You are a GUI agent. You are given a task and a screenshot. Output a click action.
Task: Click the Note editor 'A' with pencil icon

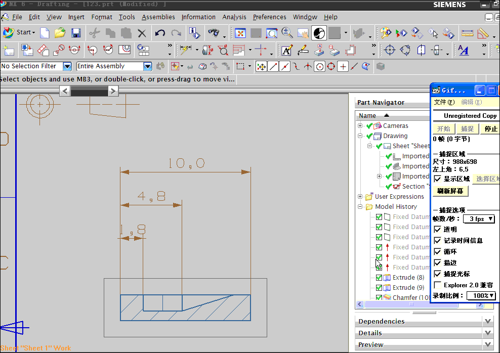[287, 50]
